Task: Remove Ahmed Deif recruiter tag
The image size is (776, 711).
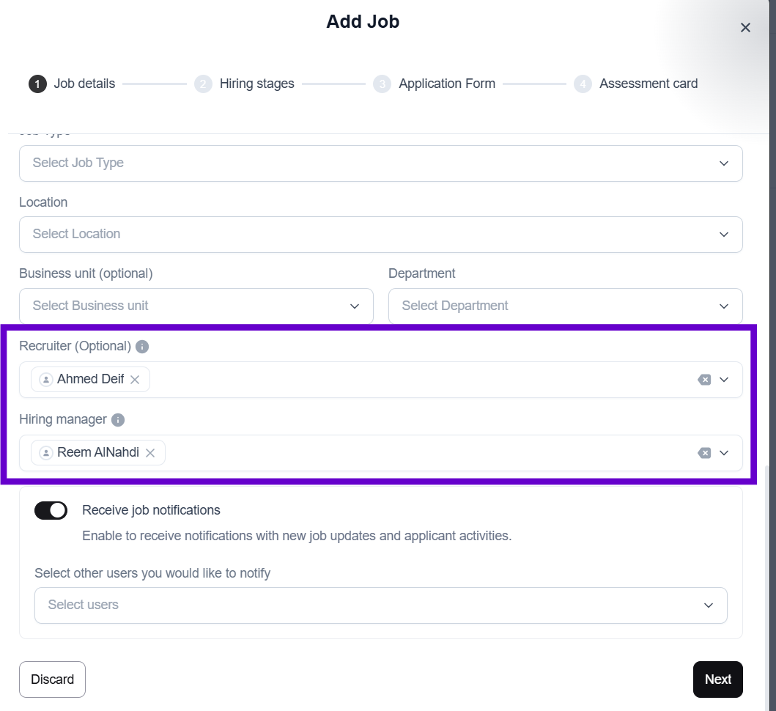Action: [135, 380]
